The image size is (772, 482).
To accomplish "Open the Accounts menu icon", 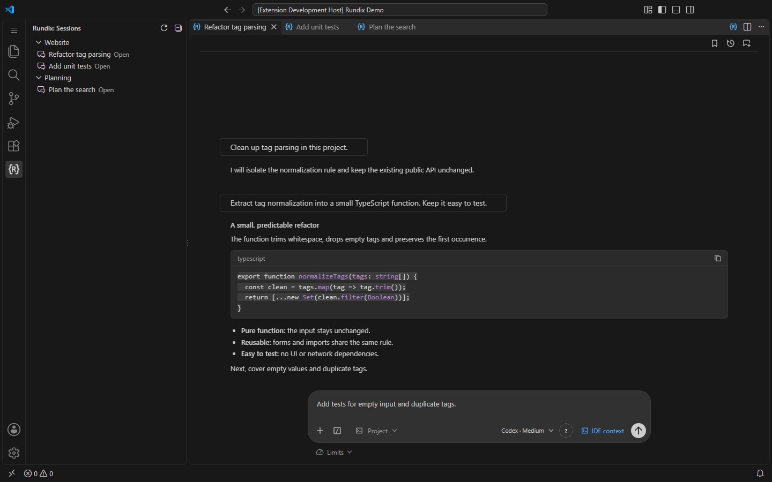I will point(14,430).
